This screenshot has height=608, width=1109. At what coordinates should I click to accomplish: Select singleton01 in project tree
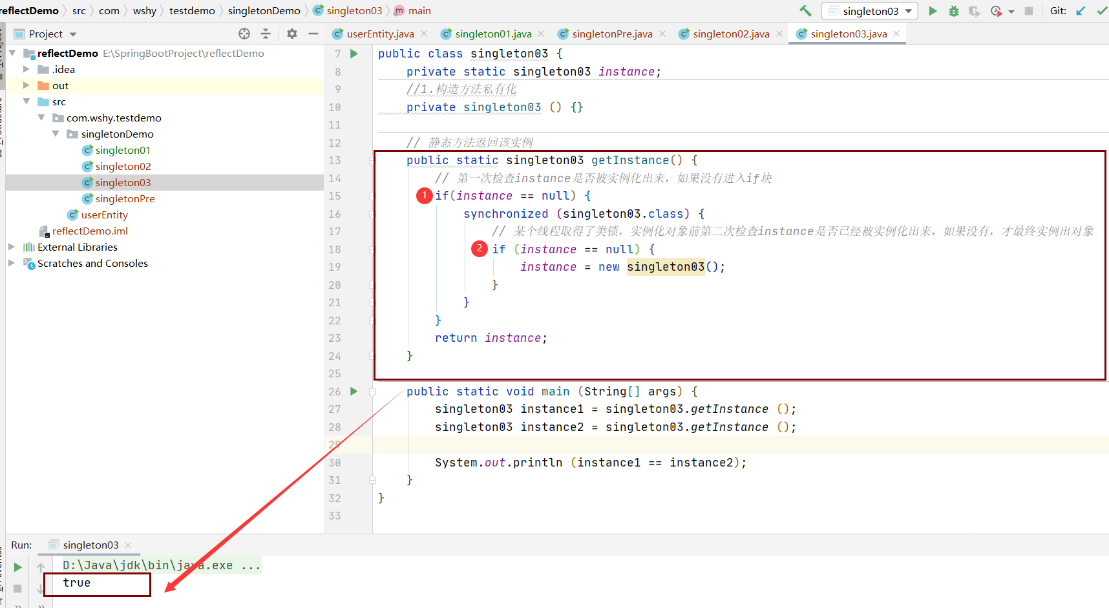(123, 150)
